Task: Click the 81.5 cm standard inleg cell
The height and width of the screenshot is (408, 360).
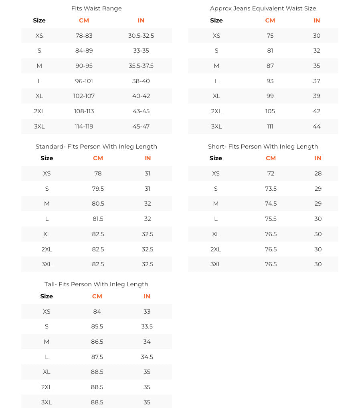Action: coord(98,219)
